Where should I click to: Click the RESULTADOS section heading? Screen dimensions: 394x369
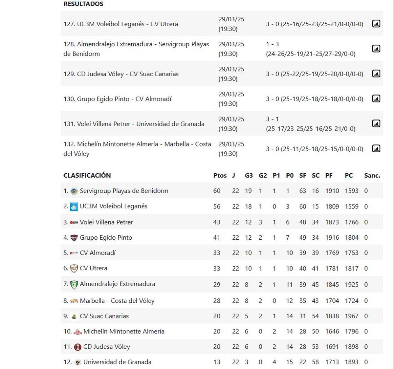pyautogui.click(x=83, y=4)
